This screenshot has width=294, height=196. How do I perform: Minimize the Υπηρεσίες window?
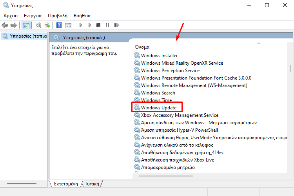point(249,5)
